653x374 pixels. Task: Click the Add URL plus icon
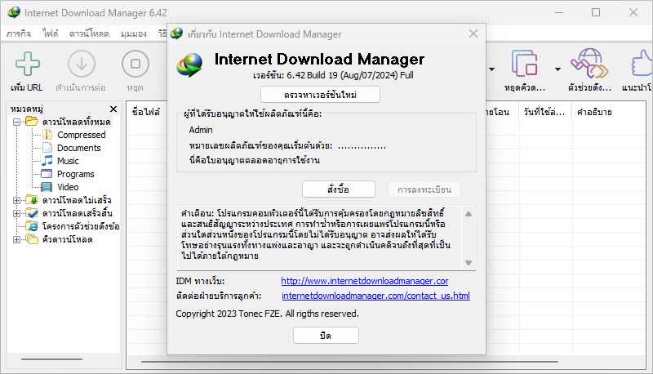tap(28, 65)
